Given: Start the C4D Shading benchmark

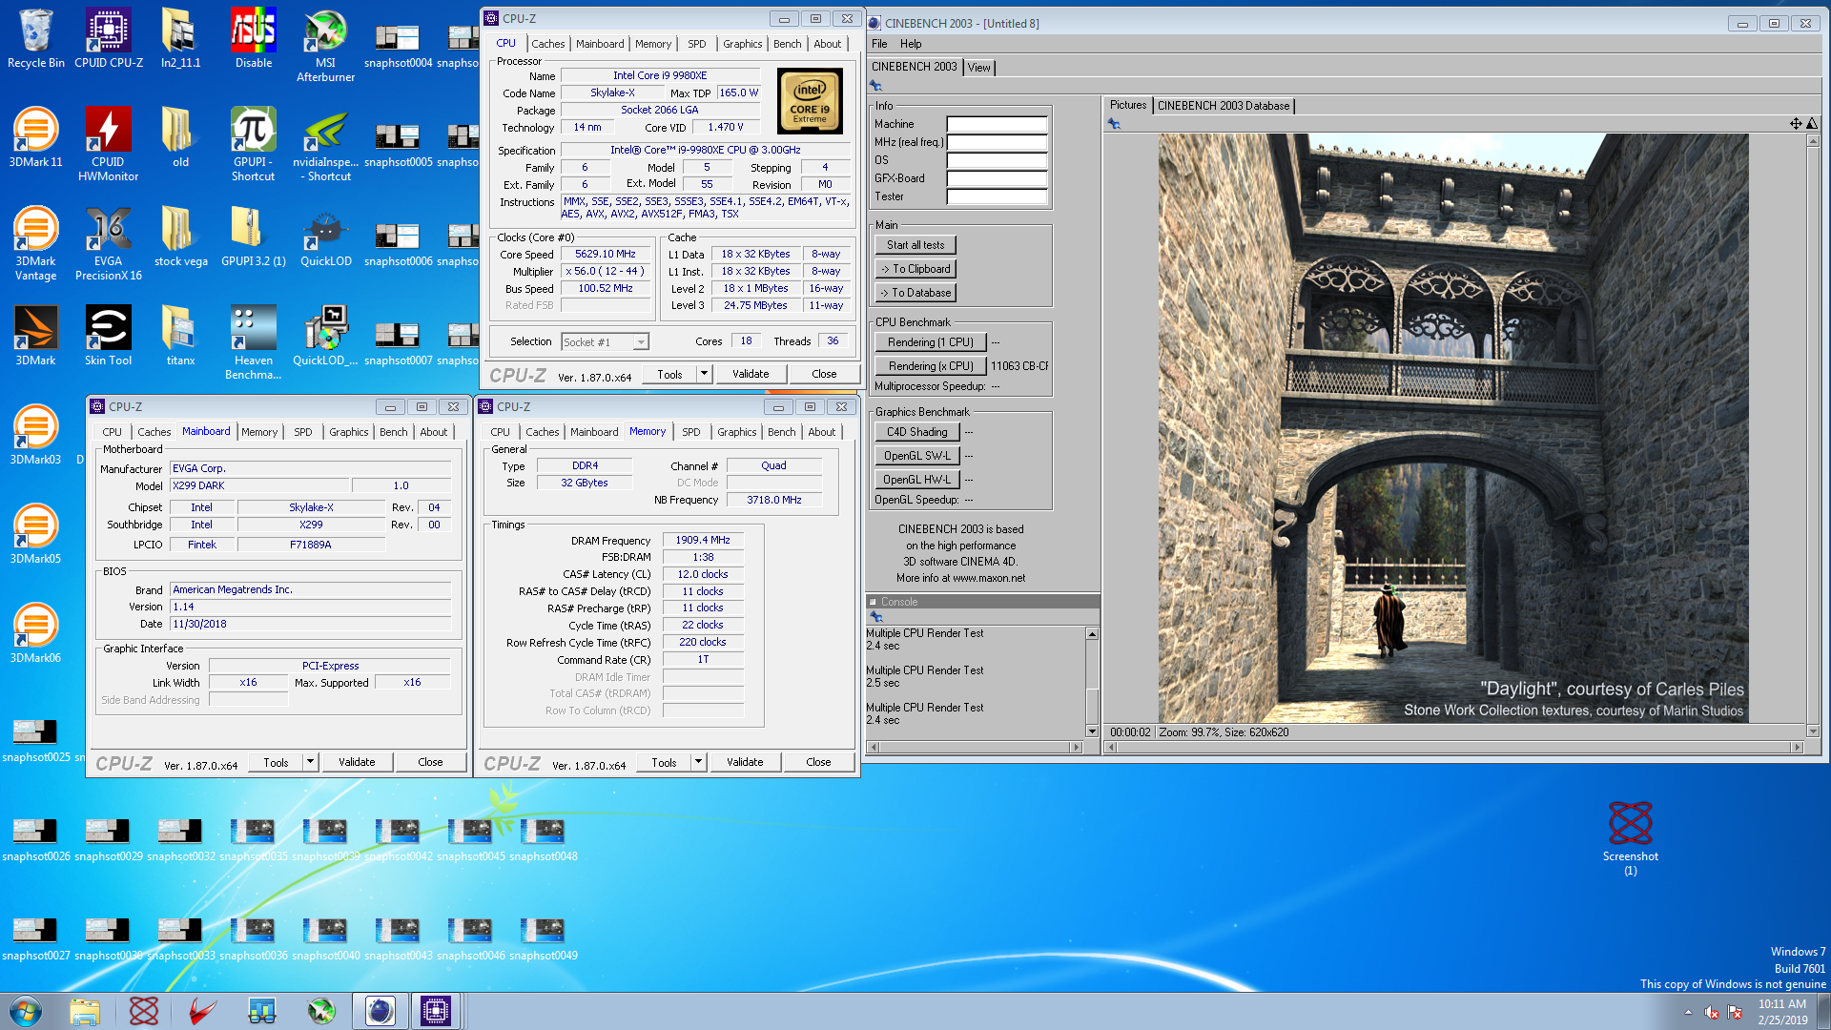Looking at the screenshot, I should tap(916, 432).
